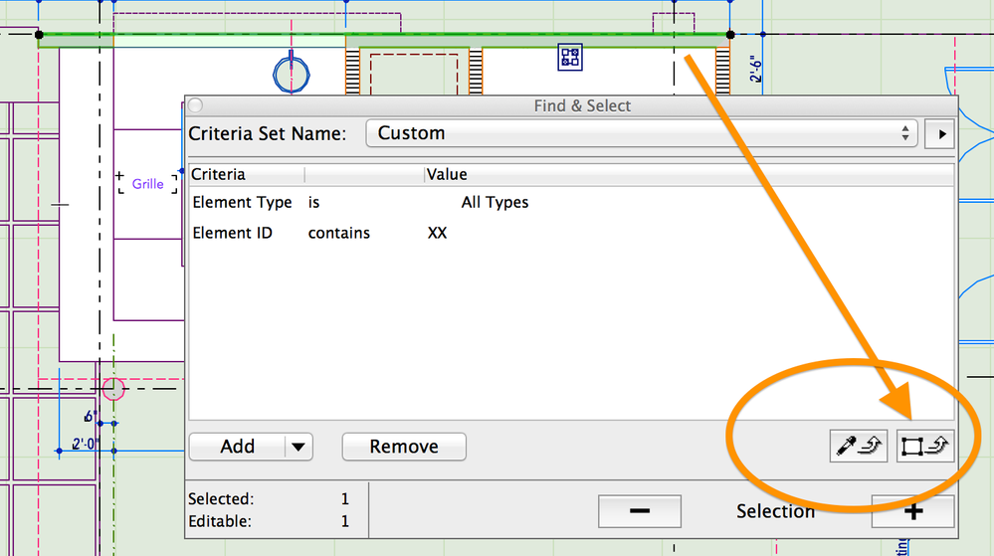Click the Add criteria button

pyautogui.click(x=237, y=447)
